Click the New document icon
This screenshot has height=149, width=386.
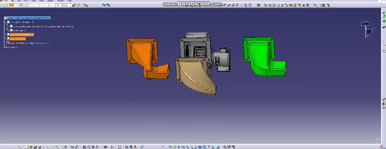point(27,147)
